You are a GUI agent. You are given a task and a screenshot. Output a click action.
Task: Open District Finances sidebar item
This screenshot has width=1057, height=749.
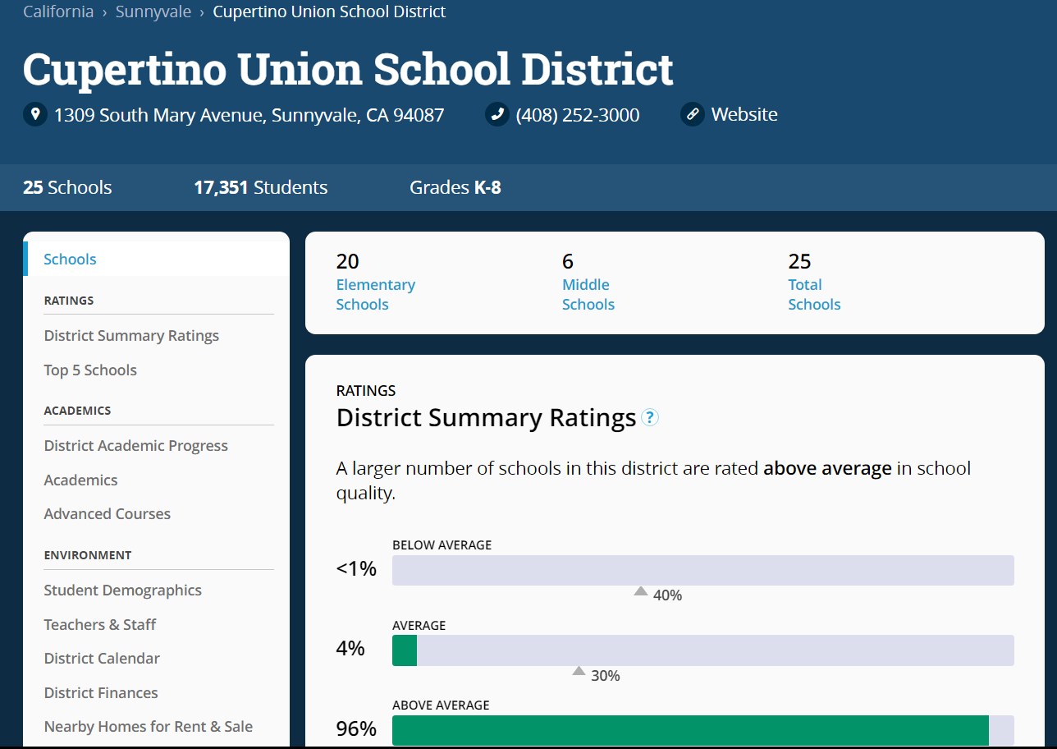pos(101,693)
